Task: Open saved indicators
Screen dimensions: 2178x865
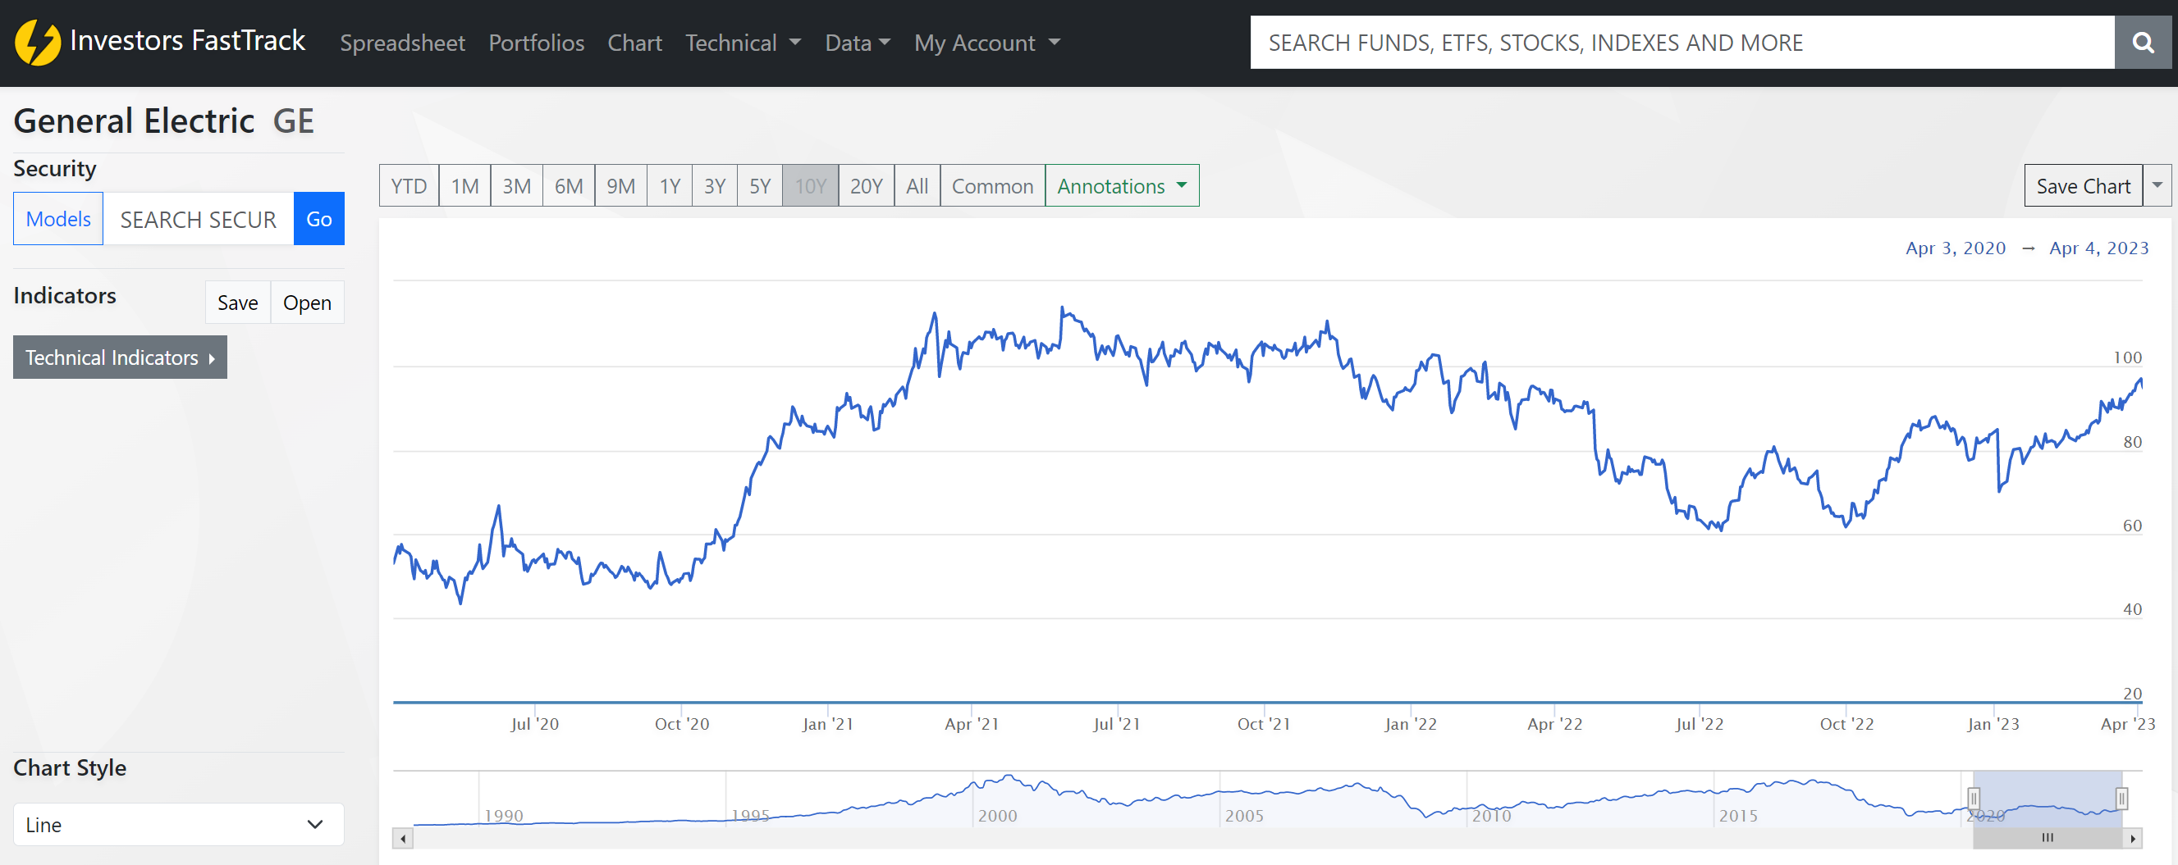Action: [x=307, y=303]
